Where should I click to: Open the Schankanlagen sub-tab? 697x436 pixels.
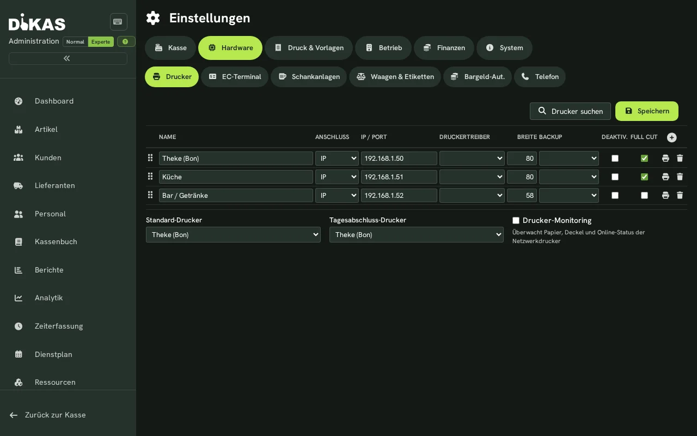(309, 77)
